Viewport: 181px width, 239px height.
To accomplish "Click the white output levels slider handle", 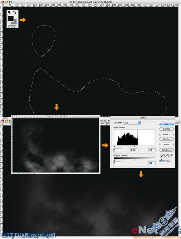I will point(135,160).
